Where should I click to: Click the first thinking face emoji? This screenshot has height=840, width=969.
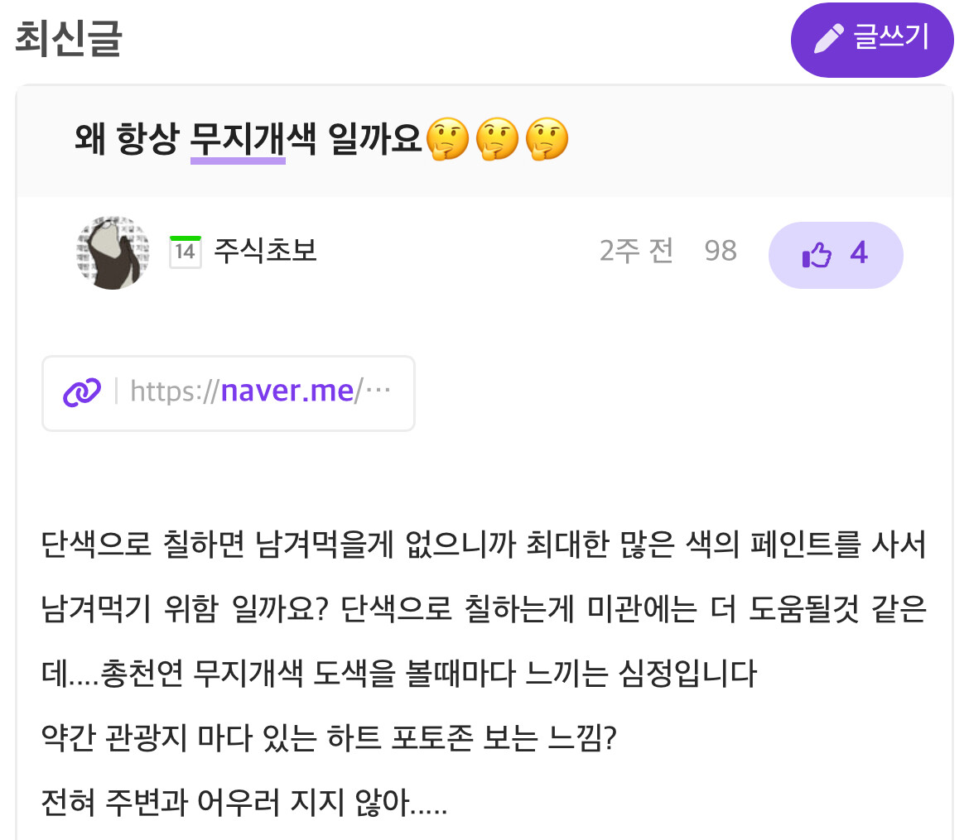point(447,139)
